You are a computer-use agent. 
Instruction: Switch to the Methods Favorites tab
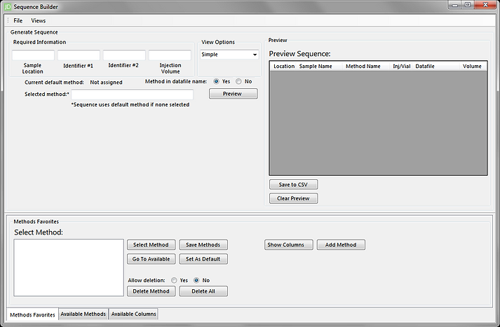click(32, 314)
